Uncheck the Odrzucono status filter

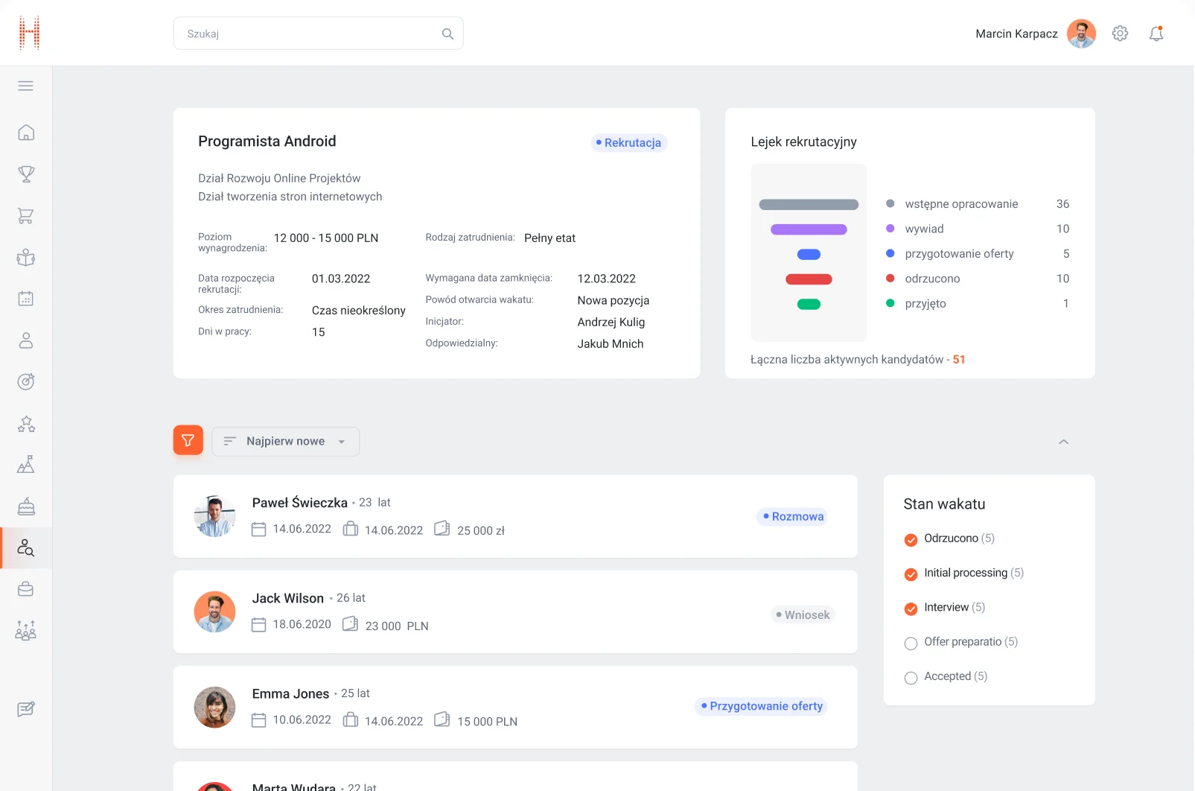click(911, 540)
